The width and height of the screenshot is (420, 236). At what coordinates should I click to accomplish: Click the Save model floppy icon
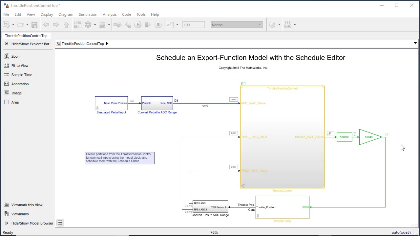(34, 25)
